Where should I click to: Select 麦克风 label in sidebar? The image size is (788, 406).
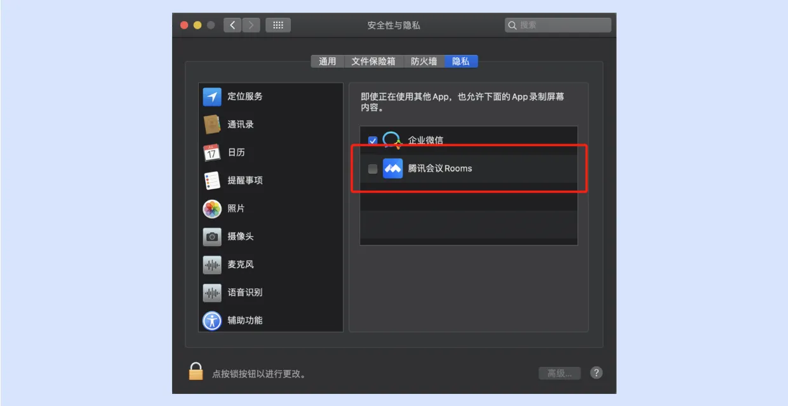pyautogui.click(x=241, y=265)
